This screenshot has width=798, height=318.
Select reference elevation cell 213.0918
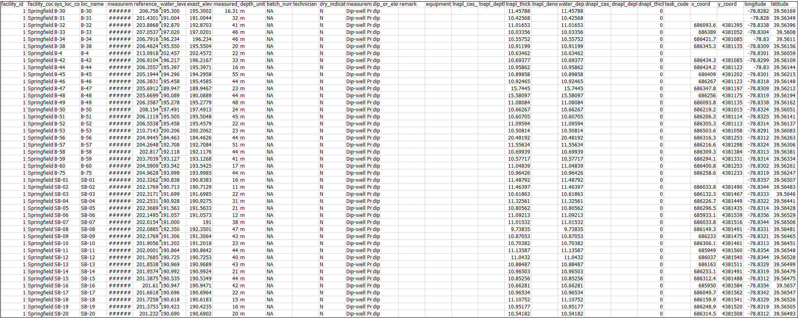pyautogui.click(x=147, y=53)
